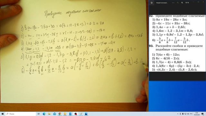Click the heading "93. Раскройте скобки и приведите"
The image size is (206, 116).
click(x=176, y=46)
